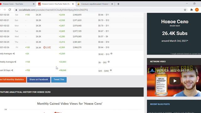Reload the Social Blade page
The width and height of the screenshot is (201, 113).
10,10
